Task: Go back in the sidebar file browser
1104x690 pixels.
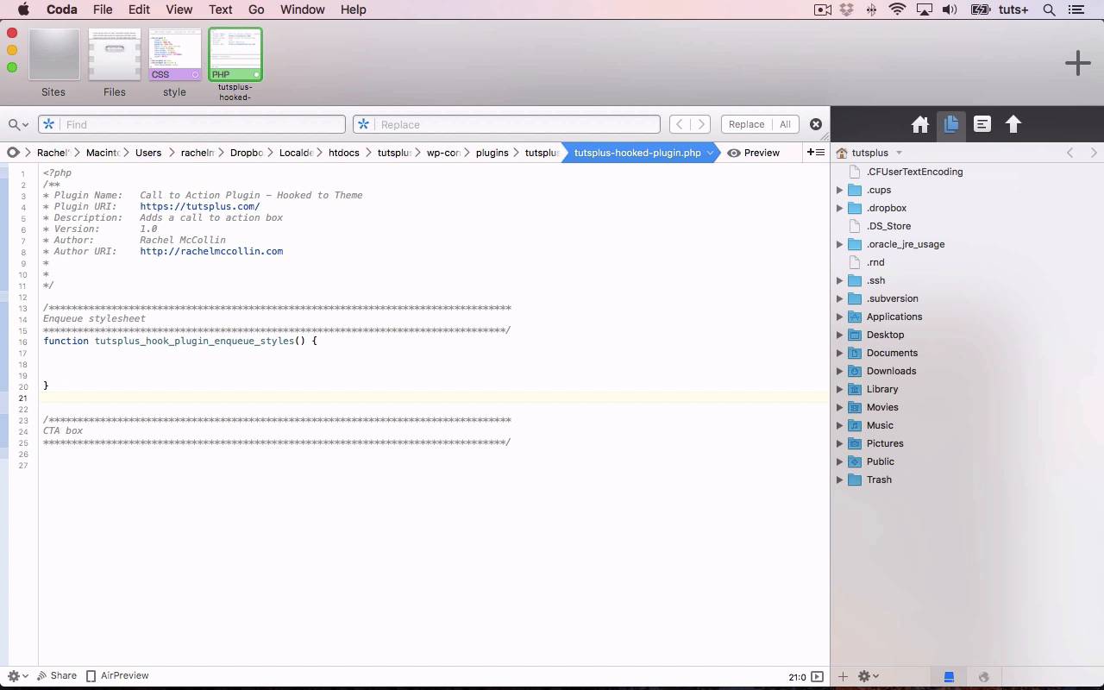Action: click(x=1070, y=153)
